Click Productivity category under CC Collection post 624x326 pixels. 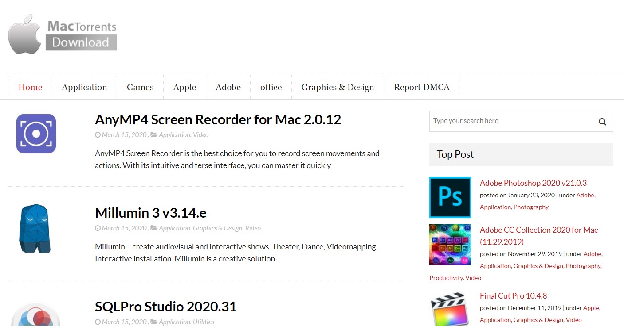click(446, 278)
